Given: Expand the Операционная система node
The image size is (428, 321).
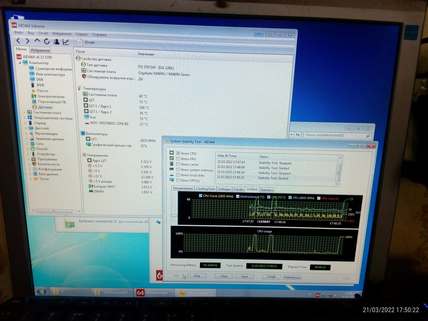Looking at the screenshot, I should coord(25,118).
